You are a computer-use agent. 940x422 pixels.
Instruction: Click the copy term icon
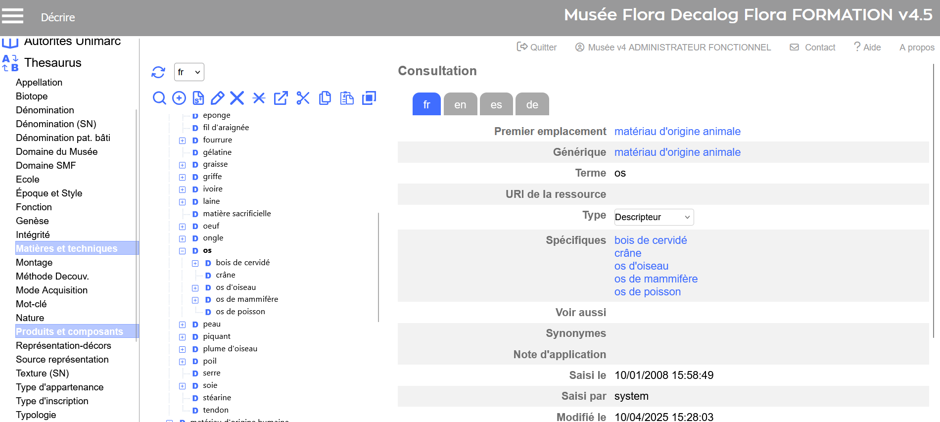(325, 98)
